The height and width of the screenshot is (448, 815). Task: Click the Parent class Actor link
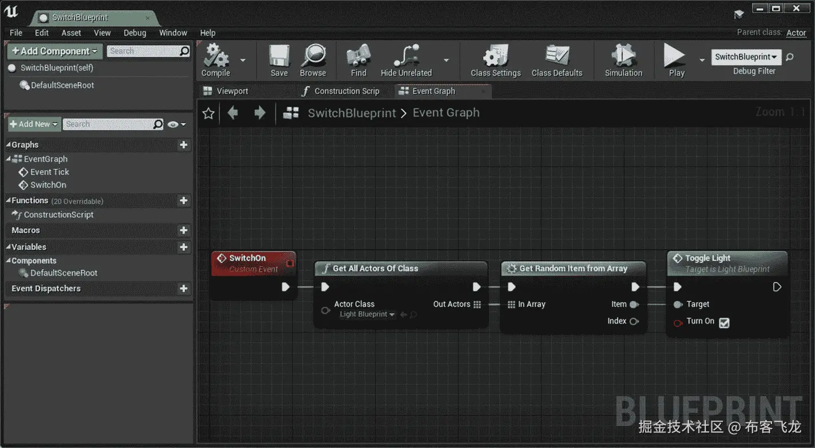tap(796, 33)
